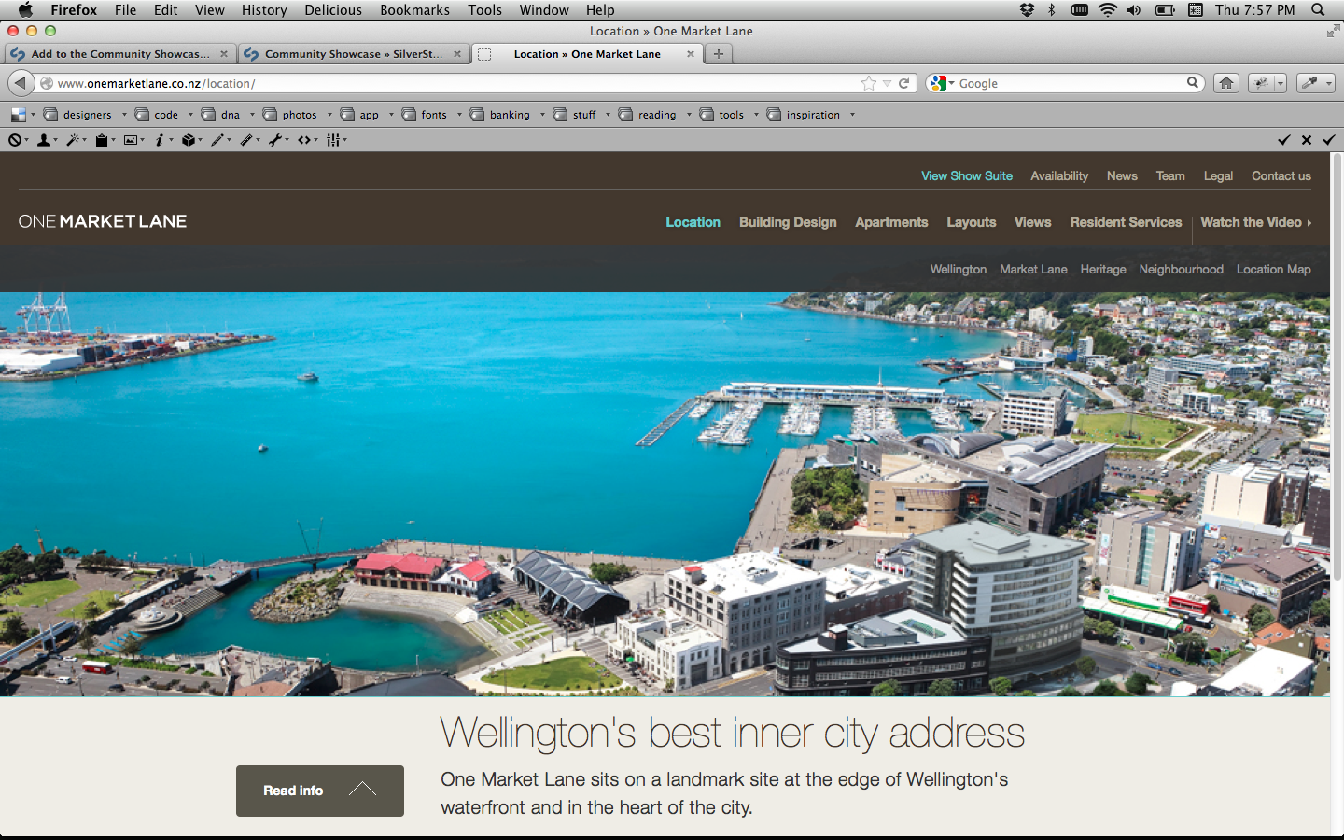Open the Dropbox menu bar icon
This screenshot has width=1344, height=840.
tap(1027, 10)
